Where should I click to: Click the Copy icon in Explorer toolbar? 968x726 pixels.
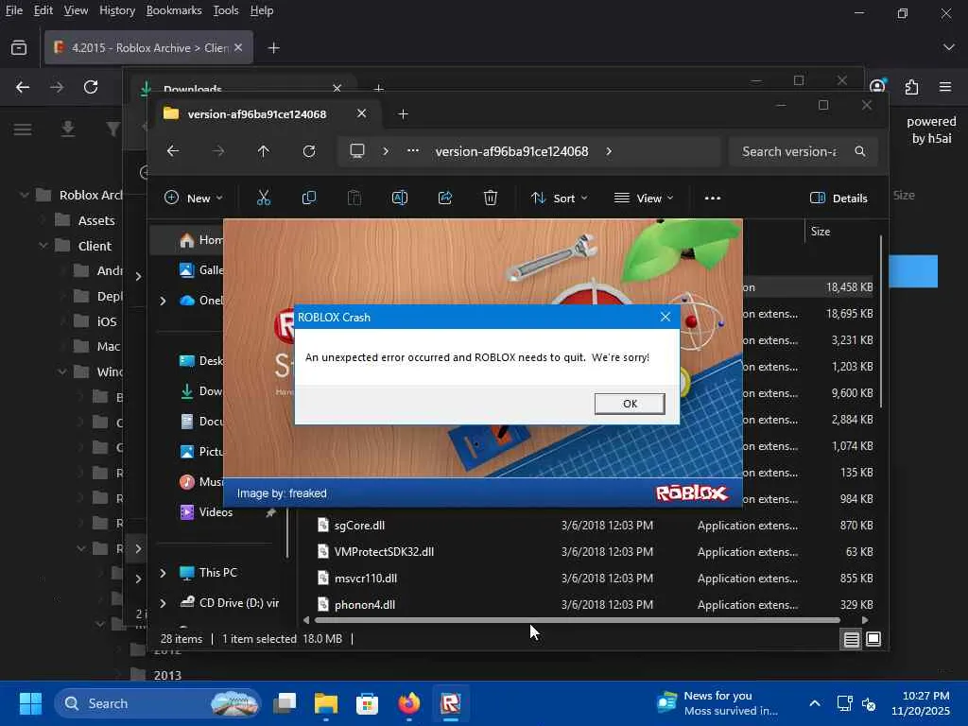click(309, 198)
